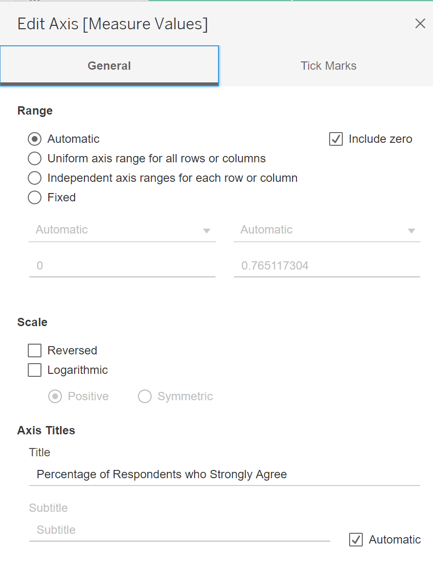Switch to the Tick Marks tab
The width and height of the screenshot is (433, 564).
328,66
